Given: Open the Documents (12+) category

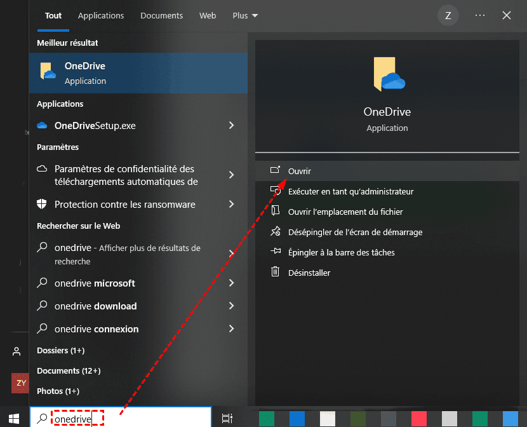Looking at the screenshot, I should tap(69, 370).
